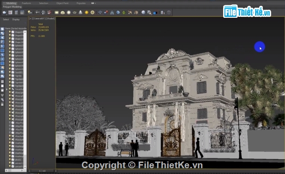Open the question mark help icon
Viewport: 285px width, 174px height.
(169, 12)
